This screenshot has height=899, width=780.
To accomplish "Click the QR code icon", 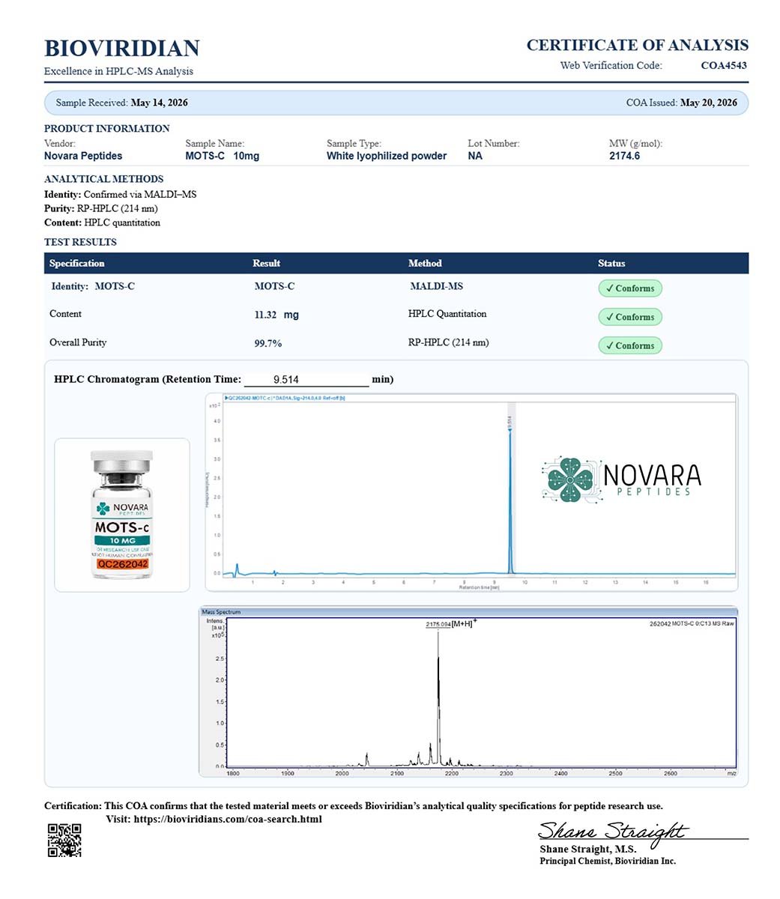I will point(64,841).
